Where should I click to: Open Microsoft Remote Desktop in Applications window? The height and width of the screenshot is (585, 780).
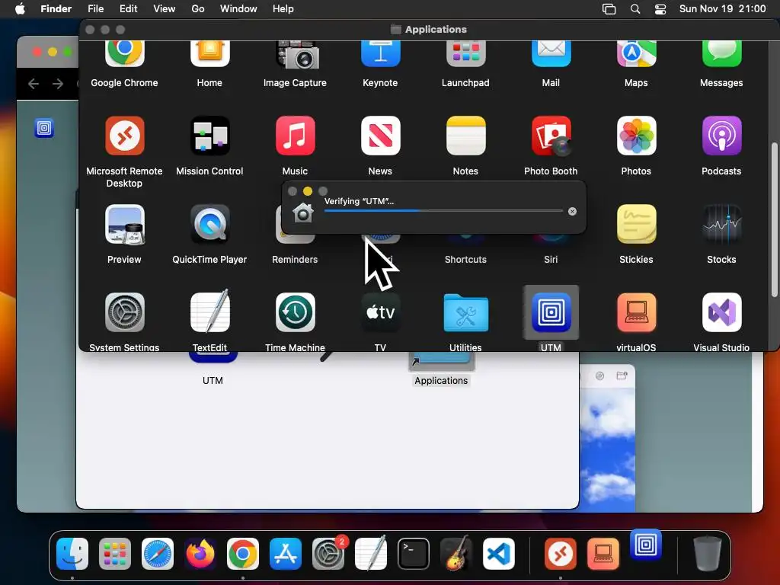(124, 136)
